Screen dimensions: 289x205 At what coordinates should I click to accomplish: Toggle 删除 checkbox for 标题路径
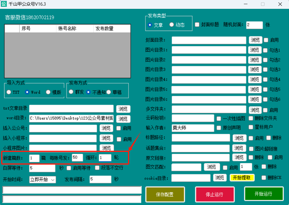pyautogui.click(x=269, y=138)
